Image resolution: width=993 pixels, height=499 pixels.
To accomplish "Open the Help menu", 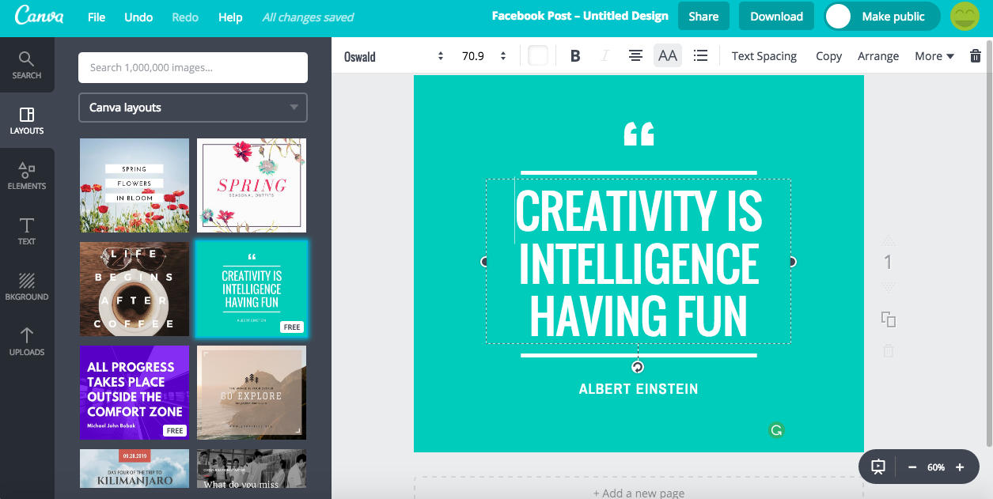I will click(x=230, y=17).
